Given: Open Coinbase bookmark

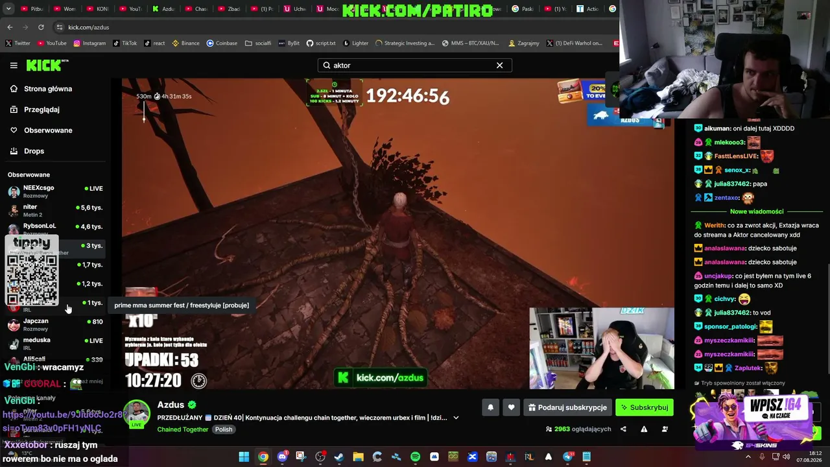Looking at the screenshot, I should [x=222, y=43].
